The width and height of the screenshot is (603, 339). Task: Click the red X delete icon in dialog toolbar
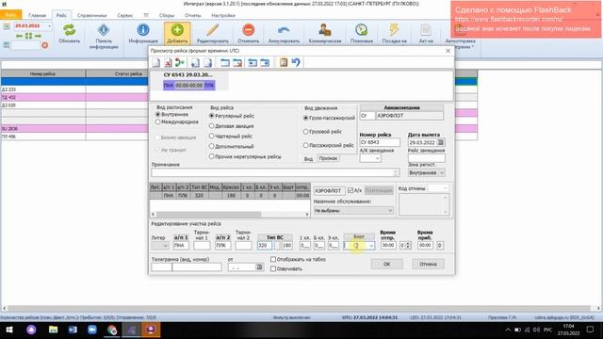(168, 63)
